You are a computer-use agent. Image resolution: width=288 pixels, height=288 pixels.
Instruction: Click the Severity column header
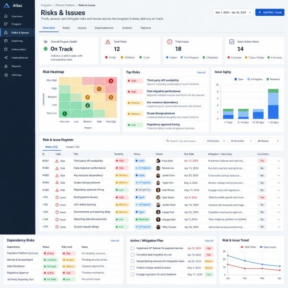(x=119, y=154)
